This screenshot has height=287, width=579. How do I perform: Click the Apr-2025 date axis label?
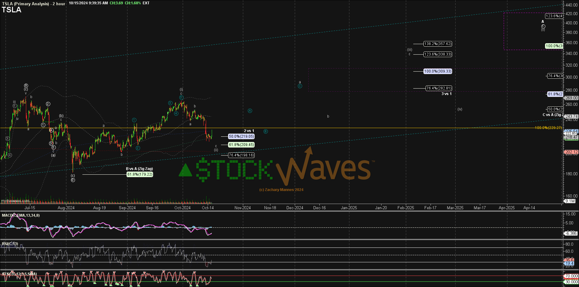click(x=506, y=208)
